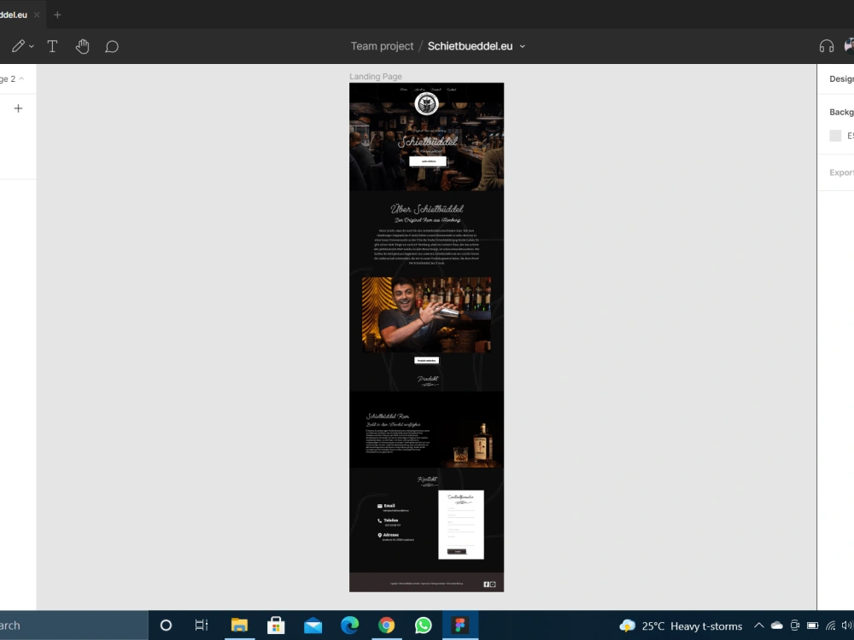Click the Telefon contact entry
Screen dimensions: 854x640
pos(389,522)
